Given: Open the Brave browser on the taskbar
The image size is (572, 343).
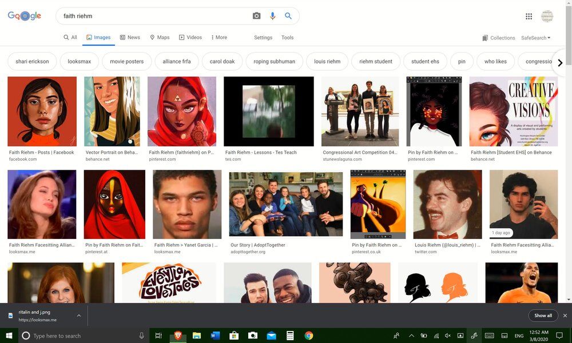Looking at the screenshot, I should tap(178, 336).
